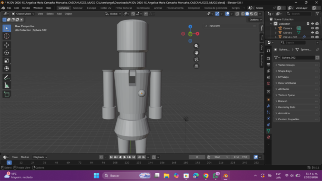Select the Move tool in the toolbar
322x181 pixels.
point(7,45)
